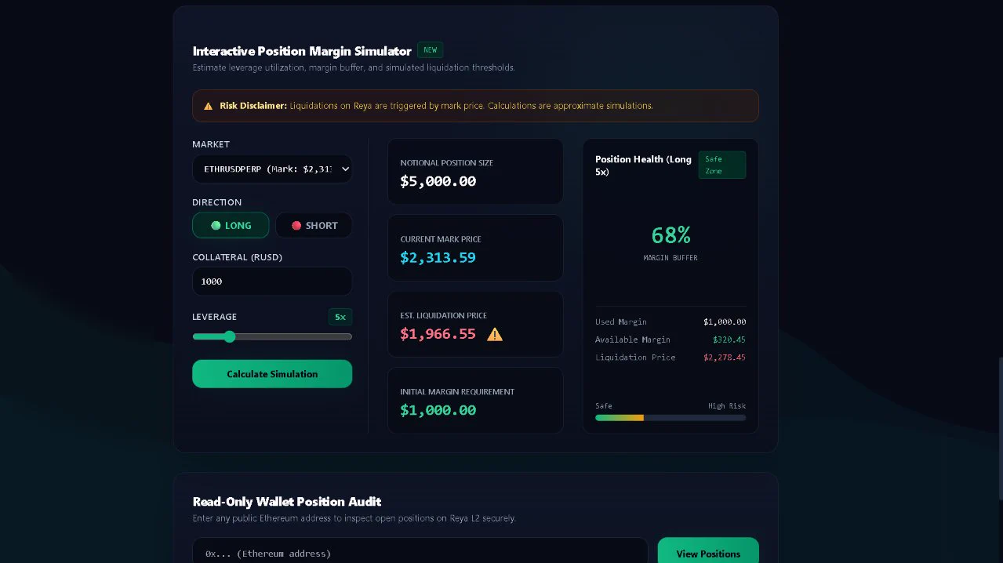Click the Risk Disclaimer warning triangle icon
1003x563 pixels.
coord(208,106)
